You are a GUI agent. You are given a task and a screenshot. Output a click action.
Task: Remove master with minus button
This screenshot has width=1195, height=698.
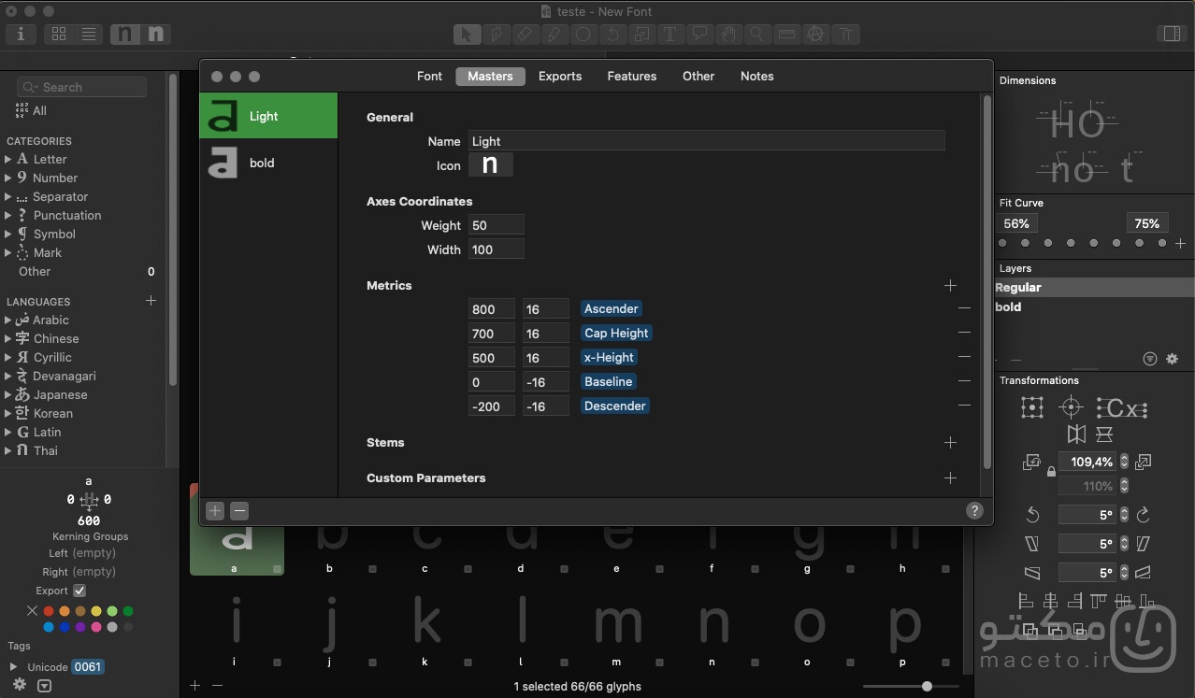[x=239, y=510]
